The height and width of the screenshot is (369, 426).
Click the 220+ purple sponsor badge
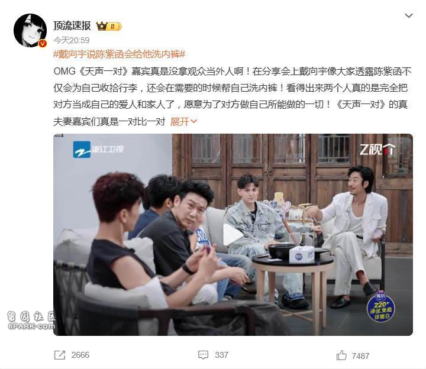380,307
